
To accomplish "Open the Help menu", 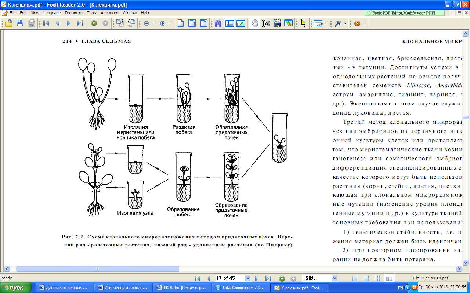I will coord(145,13).
